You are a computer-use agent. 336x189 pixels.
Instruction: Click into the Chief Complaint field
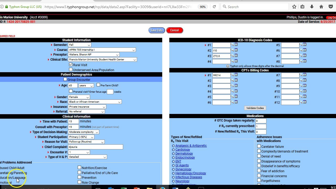(x=96, y=147)
